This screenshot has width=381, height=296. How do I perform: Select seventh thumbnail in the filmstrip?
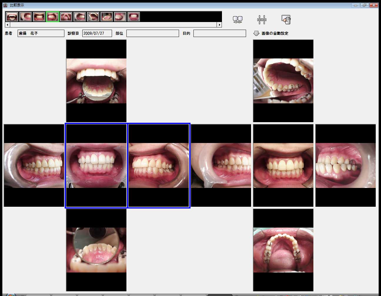tap(93, 17)
